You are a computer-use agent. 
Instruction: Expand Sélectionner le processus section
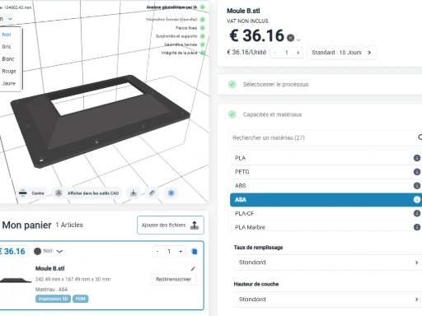(x=320, y=85)
